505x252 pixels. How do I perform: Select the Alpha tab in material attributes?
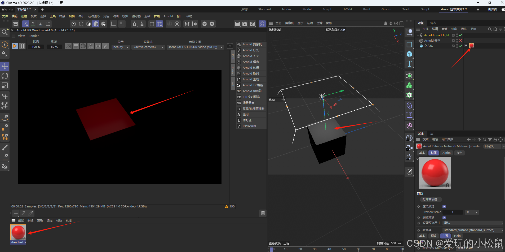[446, 153]
